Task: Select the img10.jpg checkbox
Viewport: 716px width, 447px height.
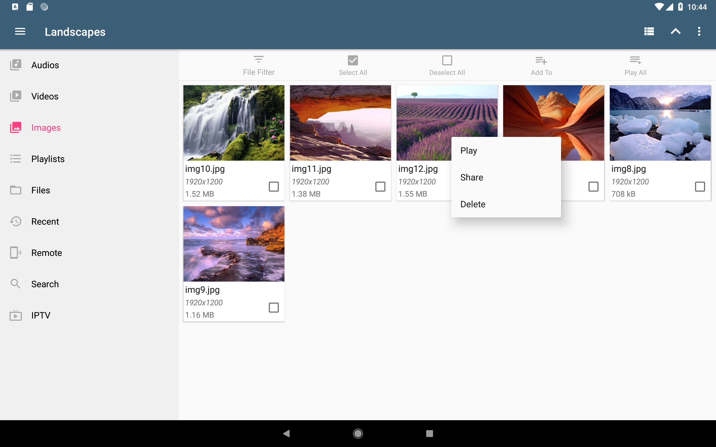Action: (273, 187)
